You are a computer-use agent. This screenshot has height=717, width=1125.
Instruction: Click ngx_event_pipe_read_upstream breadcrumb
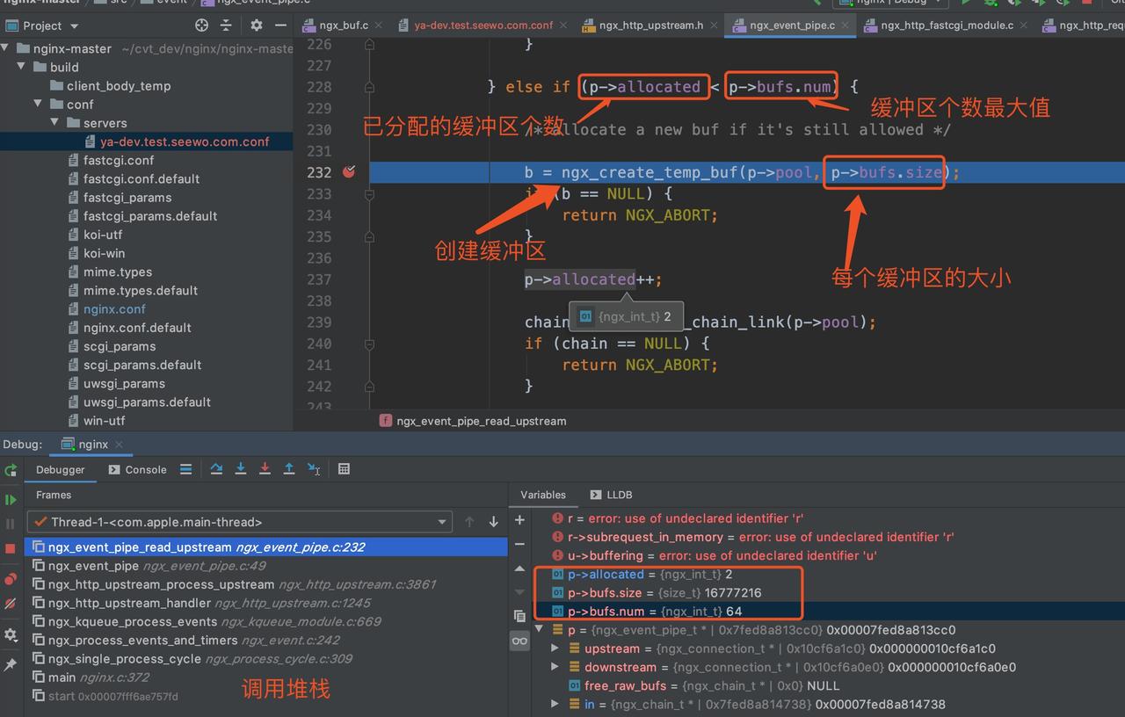point(481,421)
